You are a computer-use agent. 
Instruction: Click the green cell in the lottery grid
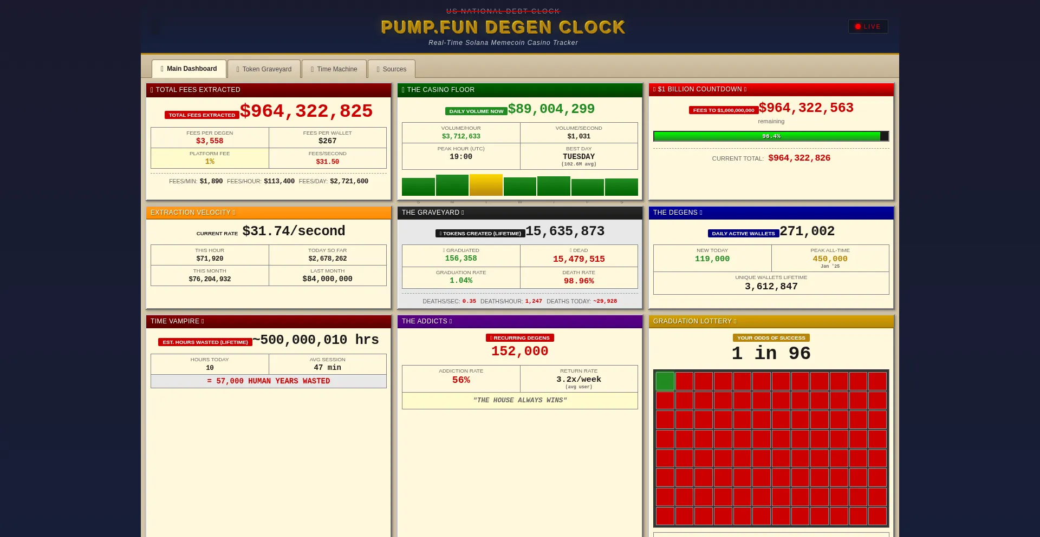(x=665, y=381)
